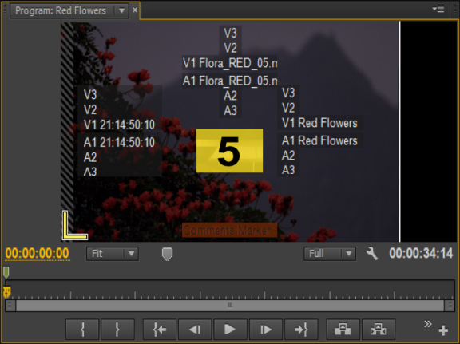Image resolution: width=460 pixels, height=344 pixels.
Task: Click the Mark Out button
Action: (x=117, y=330)
